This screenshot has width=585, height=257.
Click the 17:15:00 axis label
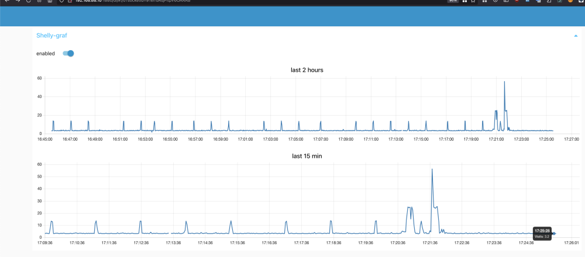421,139
